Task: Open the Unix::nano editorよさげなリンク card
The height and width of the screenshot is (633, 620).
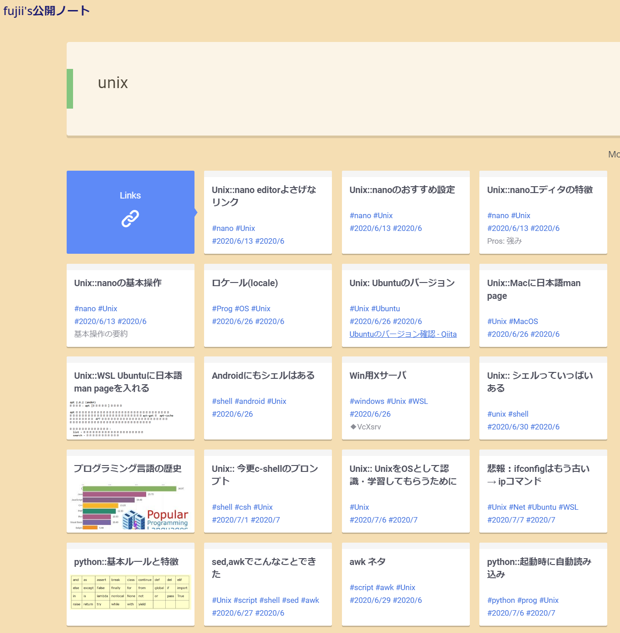Action: coord(268,212)
